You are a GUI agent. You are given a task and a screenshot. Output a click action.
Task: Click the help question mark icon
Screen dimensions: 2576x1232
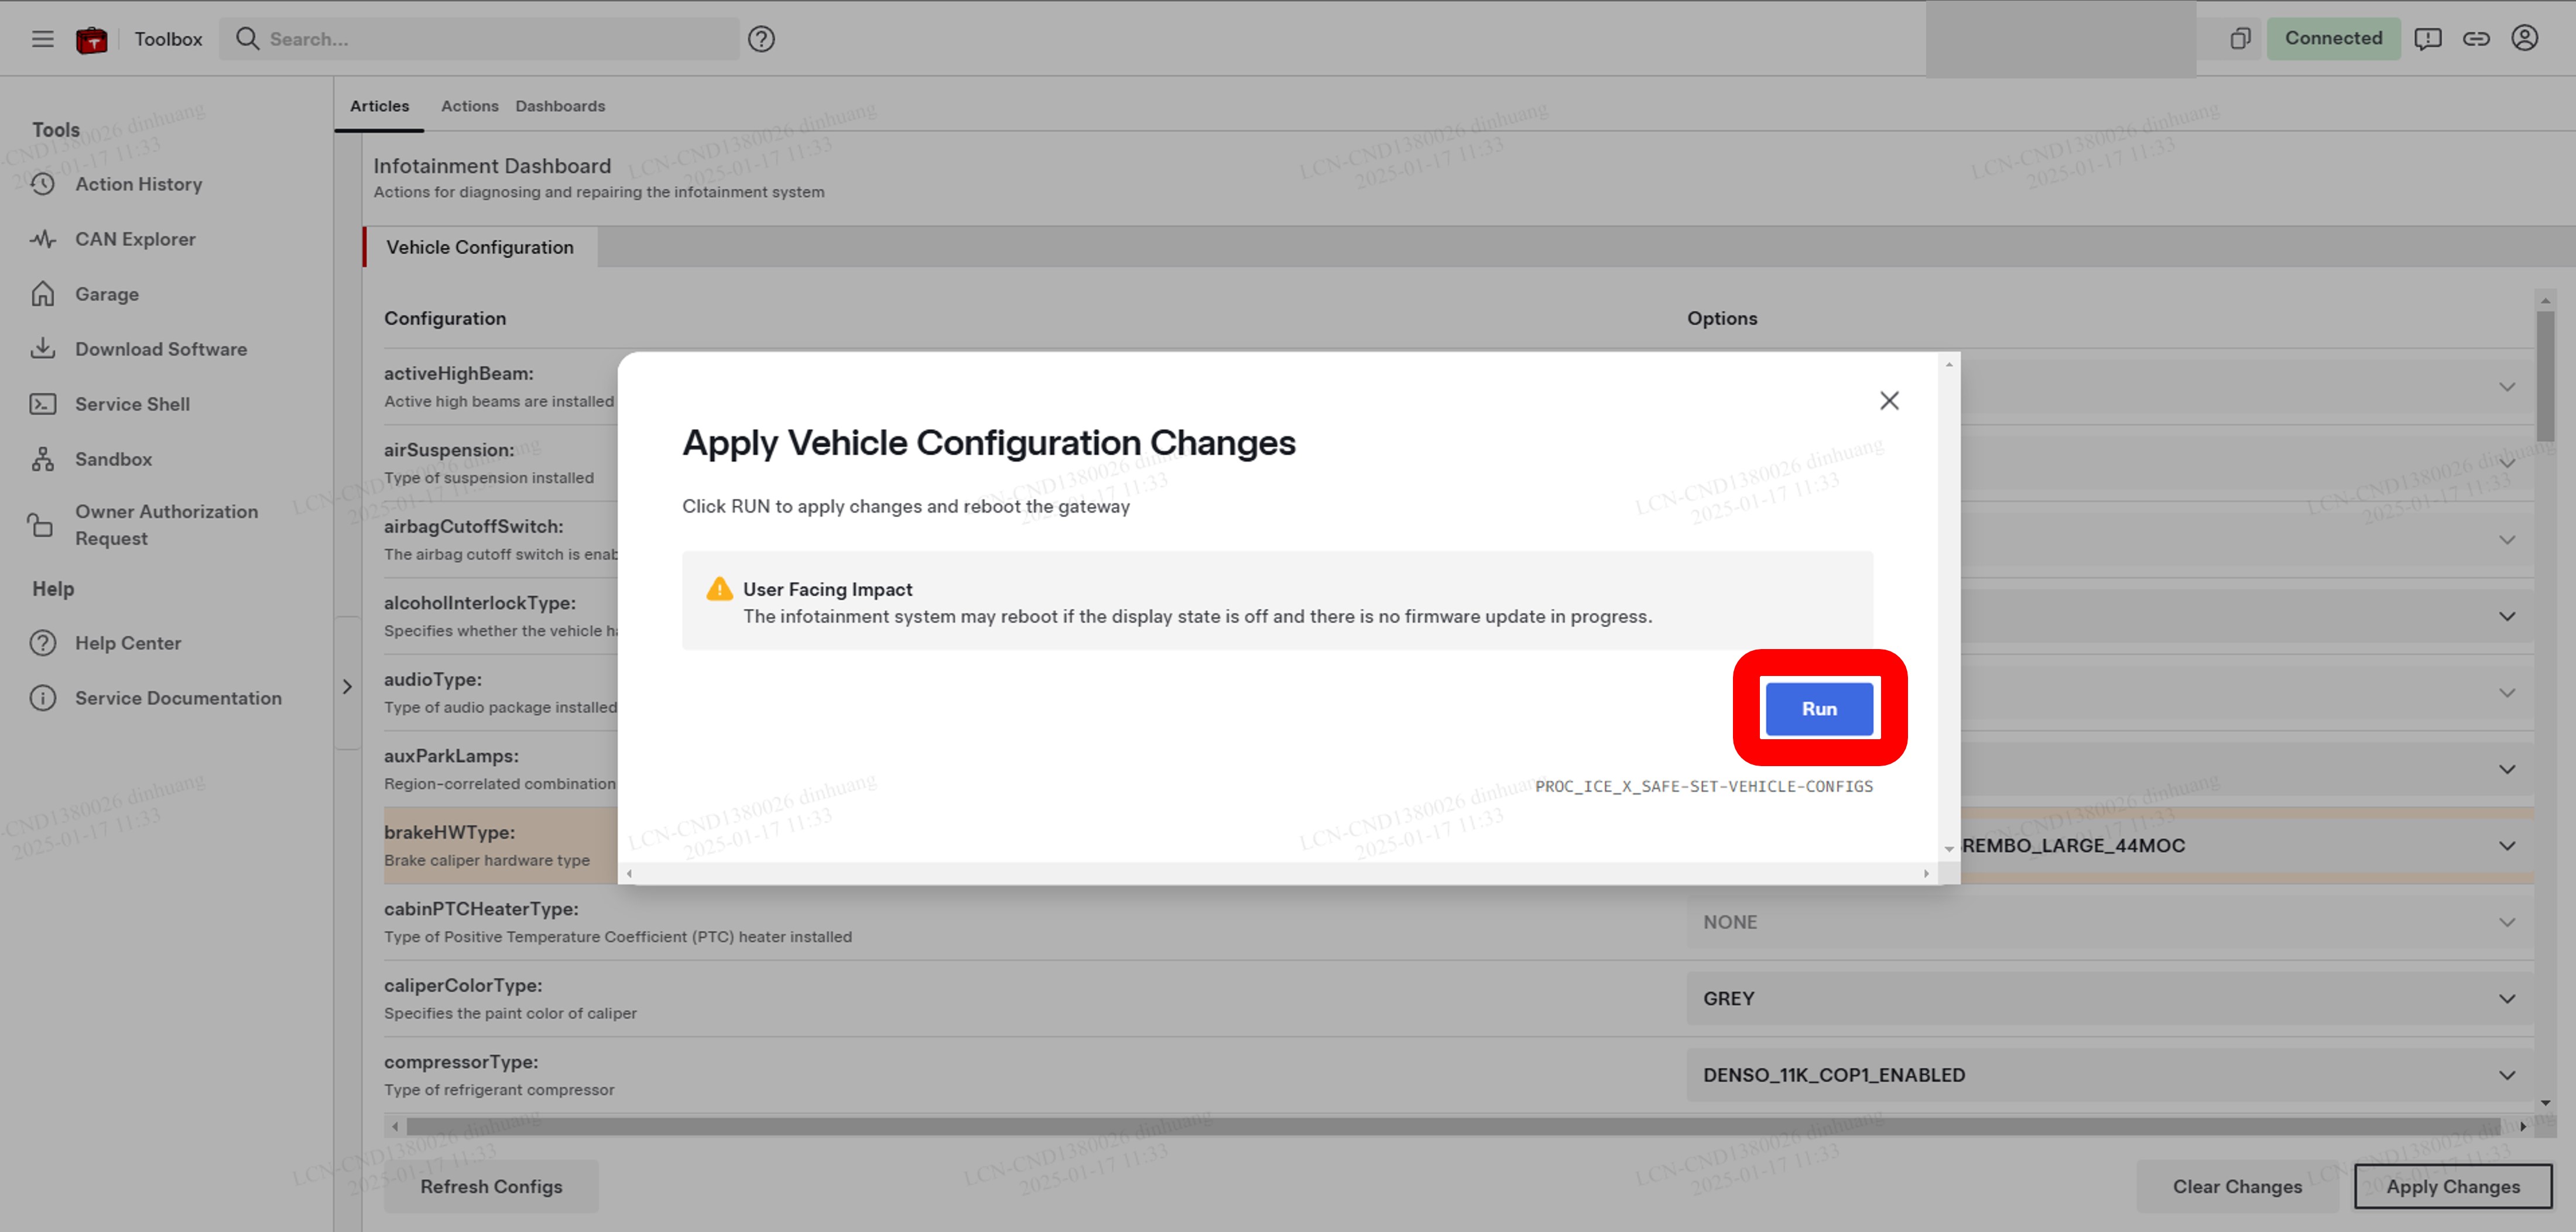tap(761, 39)
